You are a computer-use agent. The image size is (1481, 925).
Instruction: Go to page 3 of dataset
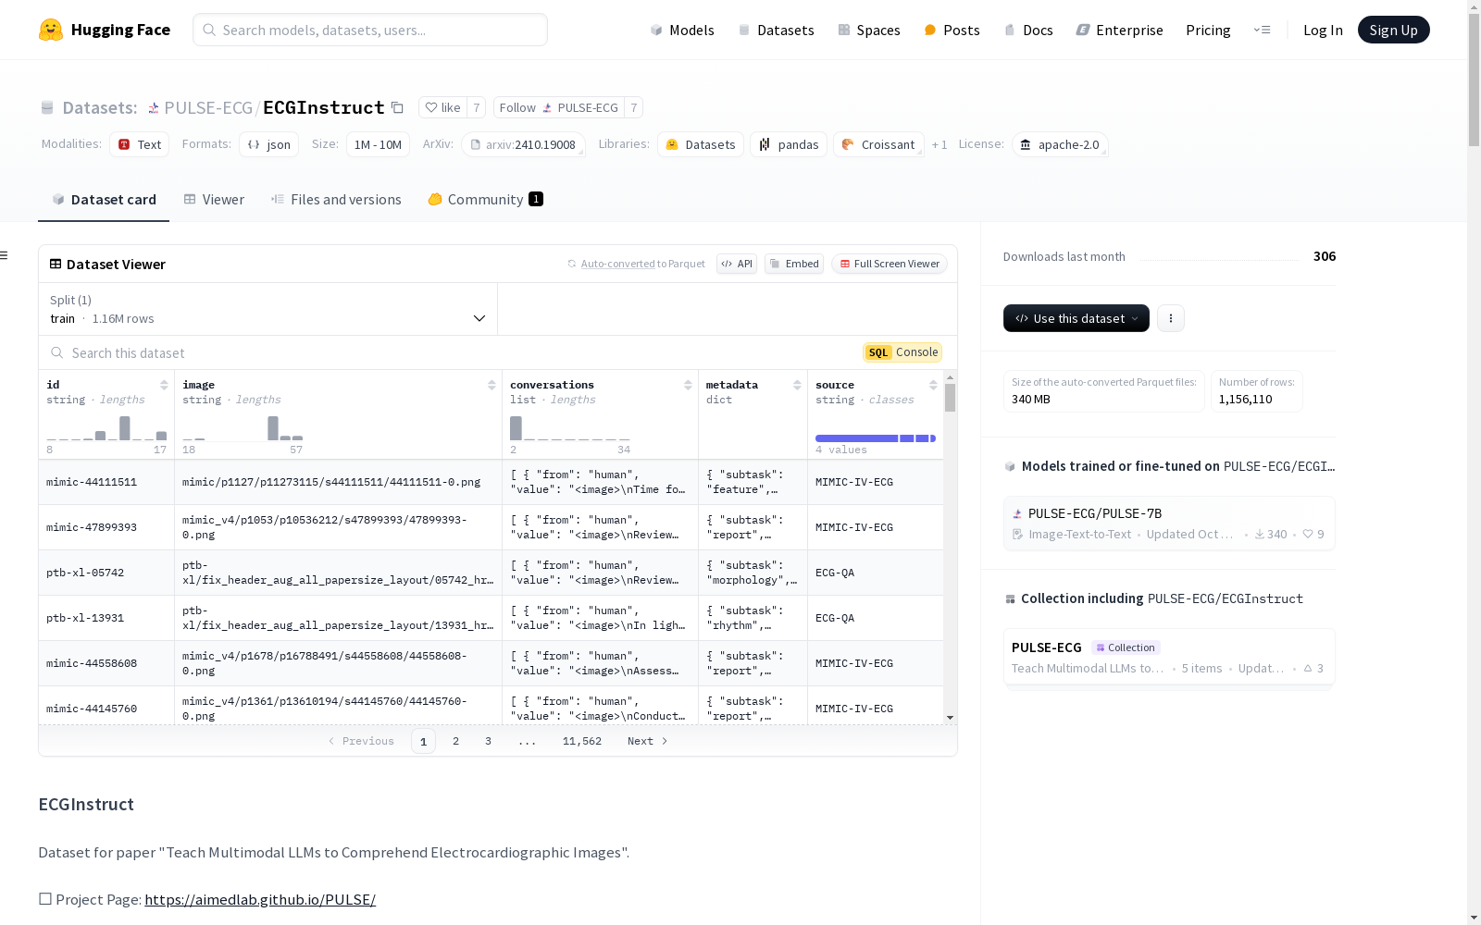tap(488, 741)
